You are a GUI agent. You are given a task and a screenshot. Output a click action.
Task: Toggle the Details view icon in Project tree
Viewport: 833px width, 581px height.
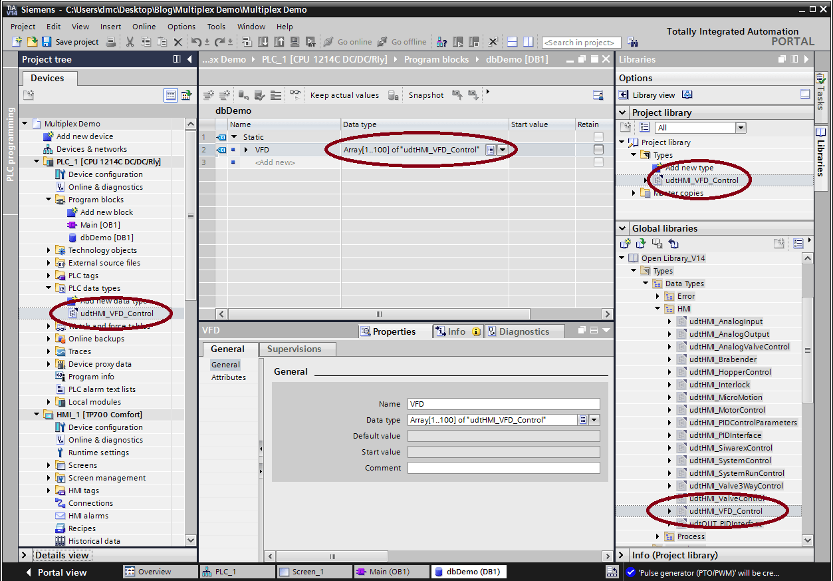point(172,95)
